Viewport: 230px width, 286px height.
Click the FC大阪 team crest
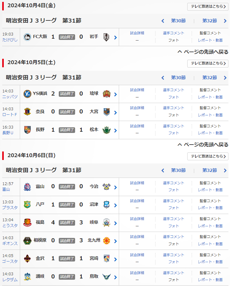pyautogui.click(x=27, y=37)
